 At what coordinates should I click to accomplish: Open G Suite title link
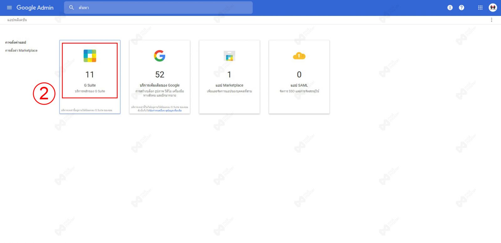click(x=90, y=85)
